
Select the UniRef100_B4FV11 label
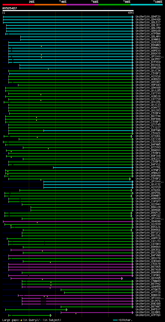pos(148,164)
